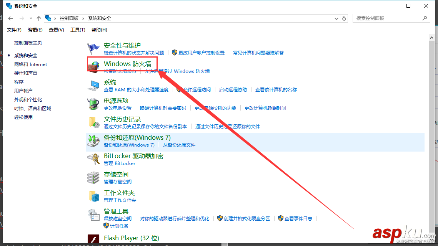Select 外观和个性化 in the sidebar
Viewport: 438px width, 246px height.
coord(28,99)
